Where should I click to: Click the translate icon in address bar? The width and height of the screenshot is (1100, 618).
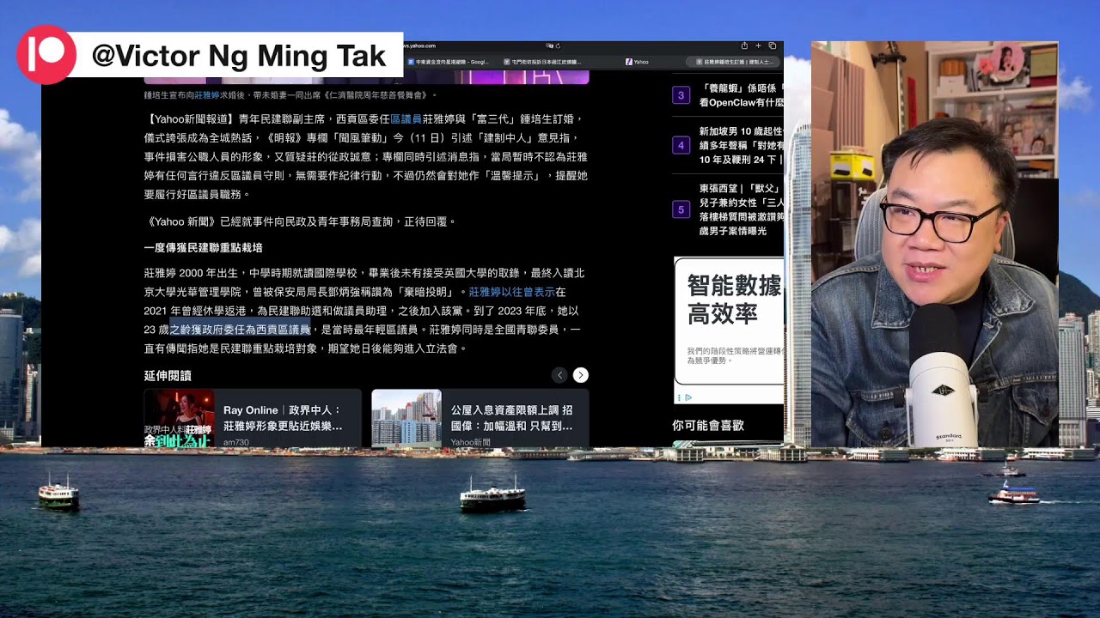tap(550, 45)
